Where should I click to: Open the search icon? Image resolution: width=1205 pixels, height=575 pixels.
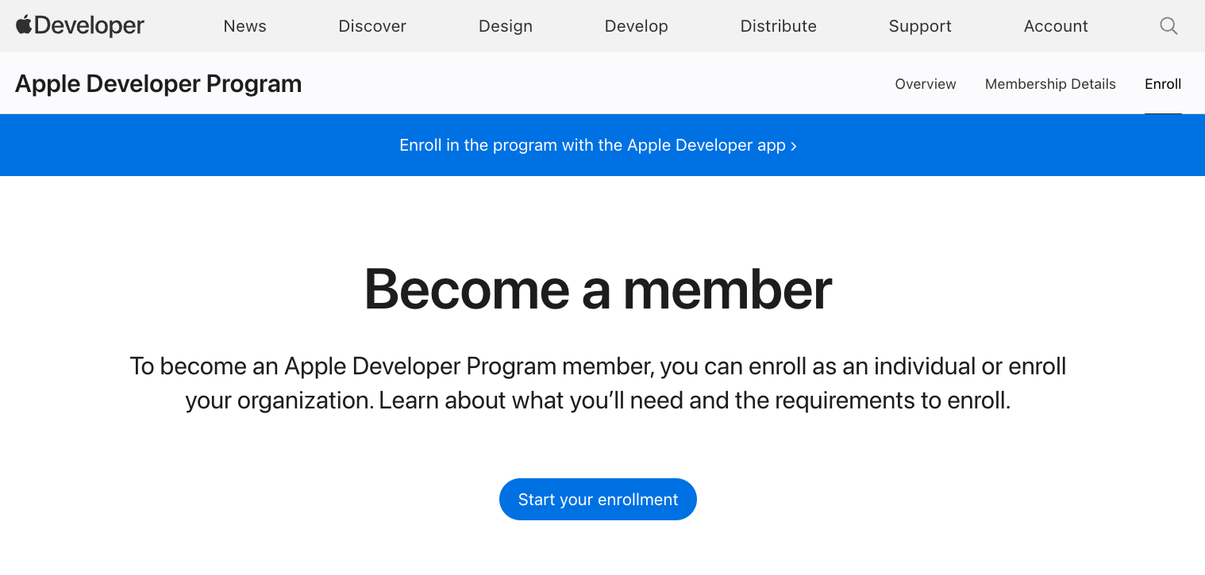click(x=1168, y=25)
